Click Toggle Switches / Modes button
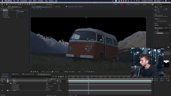 (x=51, y=95)
